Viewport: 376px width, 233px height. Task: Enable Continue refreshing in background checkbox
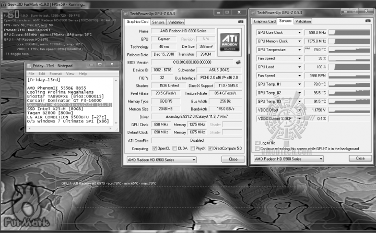(257, 149)
